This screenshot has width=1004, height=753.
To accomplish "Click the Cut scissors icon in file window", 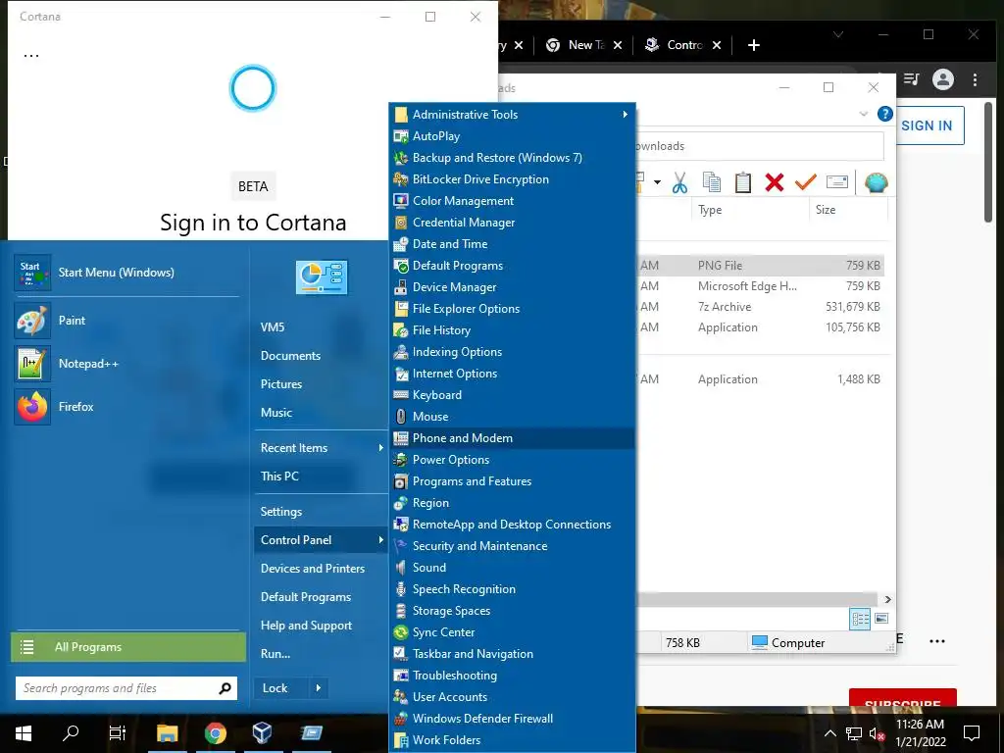I will 680,182.
